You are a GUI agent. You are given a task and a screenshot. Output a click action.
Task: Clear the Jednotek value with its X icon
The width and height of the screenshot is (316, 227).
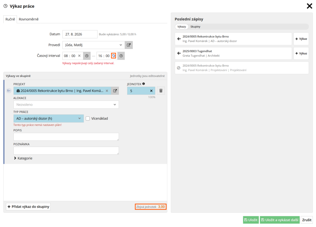(x=151, y=91)
